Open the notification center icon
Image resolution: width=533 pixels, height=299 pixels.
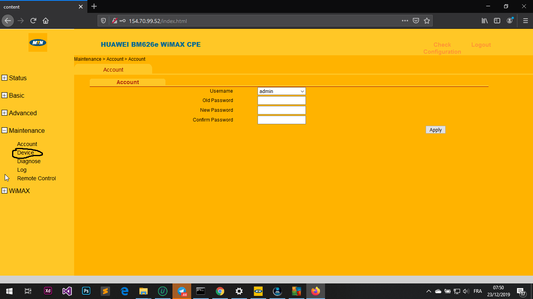[x=521, y=291]
